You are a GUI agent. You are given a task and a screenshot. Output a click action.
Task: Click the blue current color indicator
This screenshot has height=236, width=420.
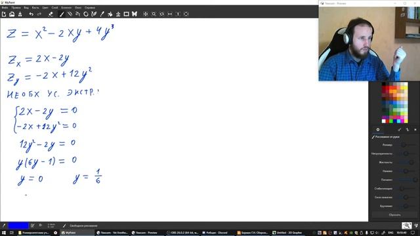click(18, 226)
